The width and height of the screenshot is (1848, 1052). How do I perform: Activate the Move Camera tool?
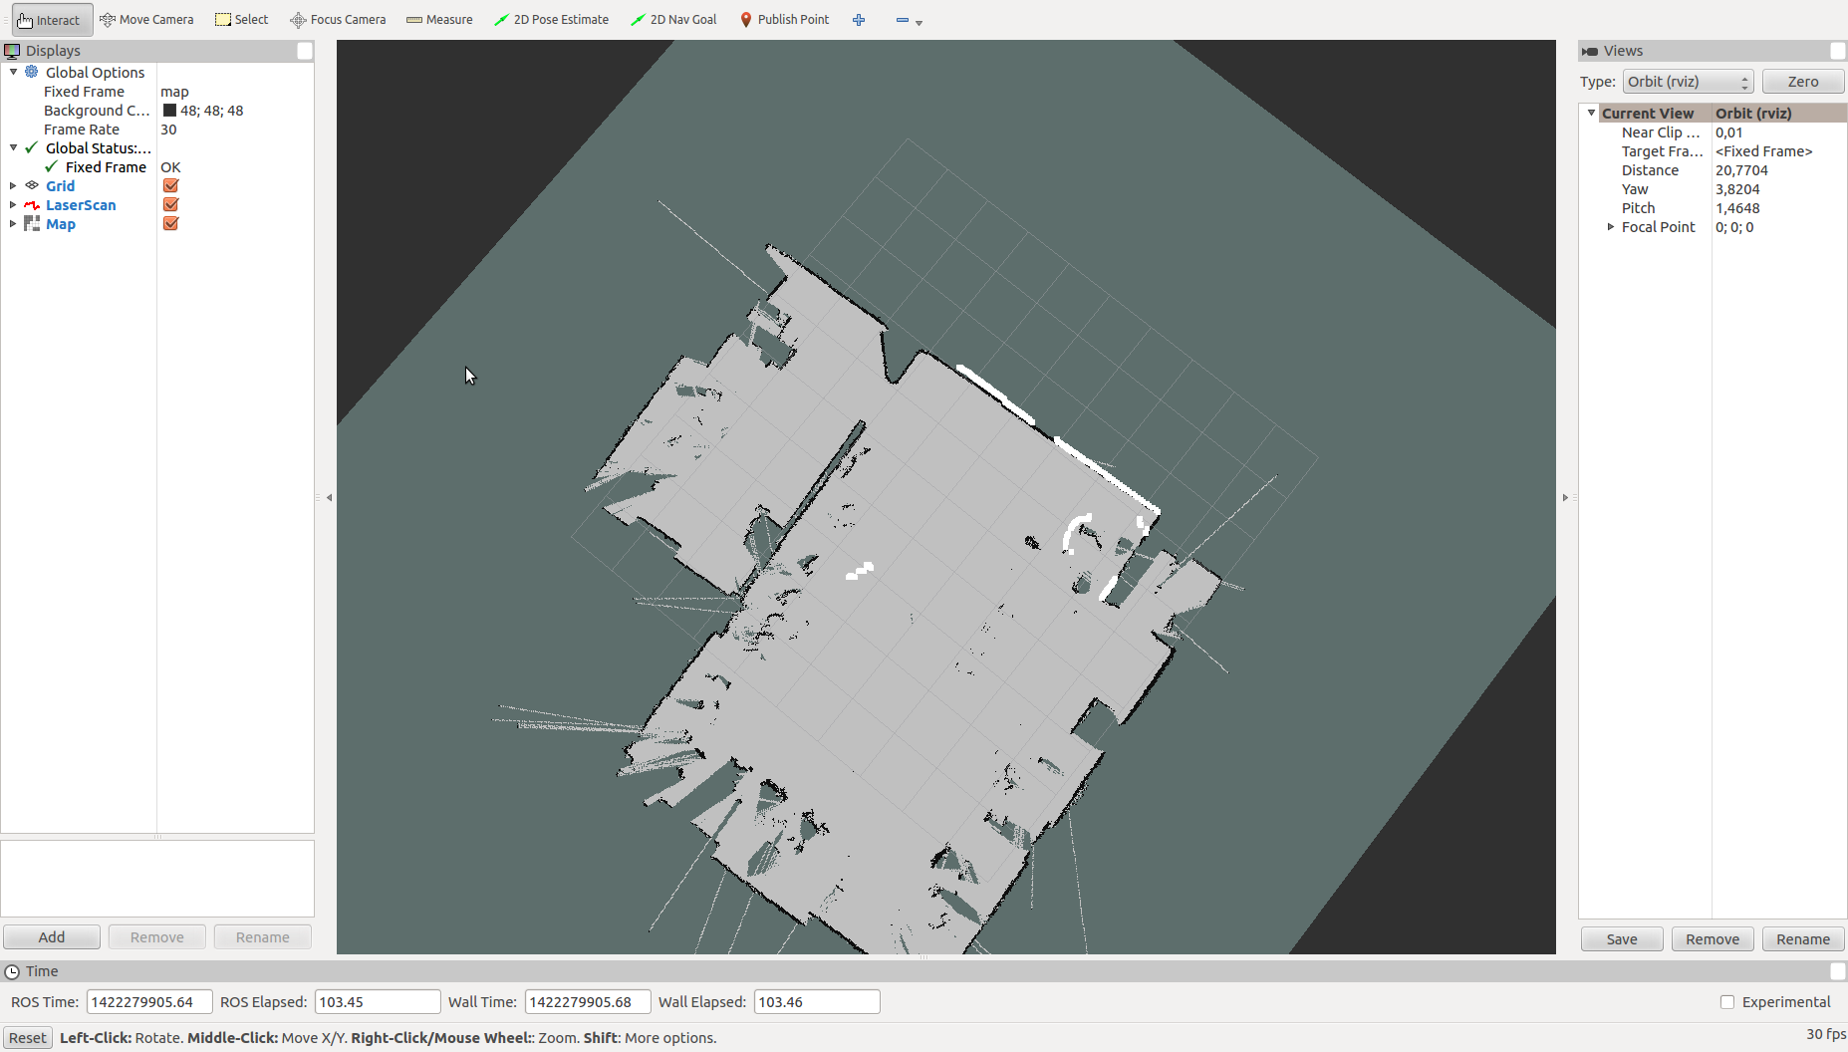pyautogui.click(x=146, y=19)
